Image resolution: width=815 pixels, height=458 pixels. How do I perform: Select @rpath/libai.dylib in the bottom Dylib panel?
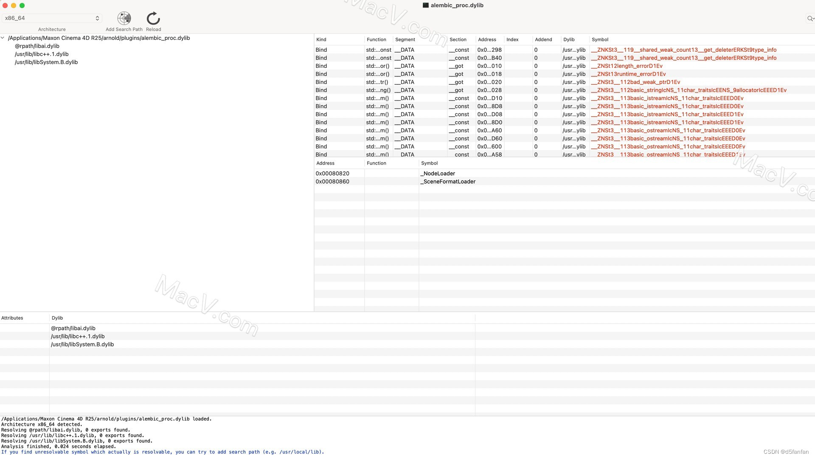pyautogui.click(x=73, y=328)
